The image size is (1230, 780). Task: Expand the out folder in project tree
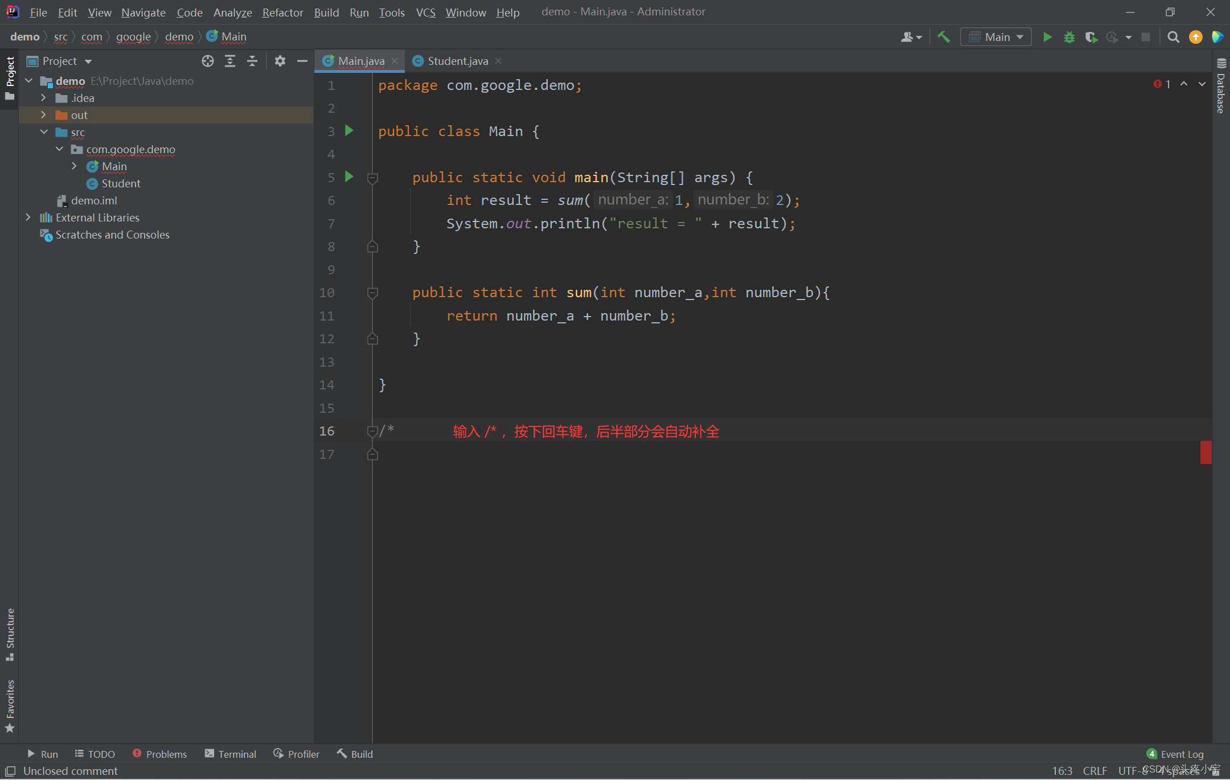44,115
